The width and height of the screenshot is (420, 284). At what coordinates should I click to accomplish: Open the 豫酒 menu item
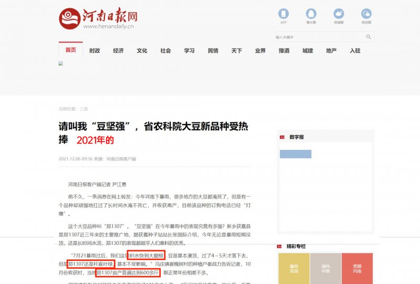pos(284,51)
